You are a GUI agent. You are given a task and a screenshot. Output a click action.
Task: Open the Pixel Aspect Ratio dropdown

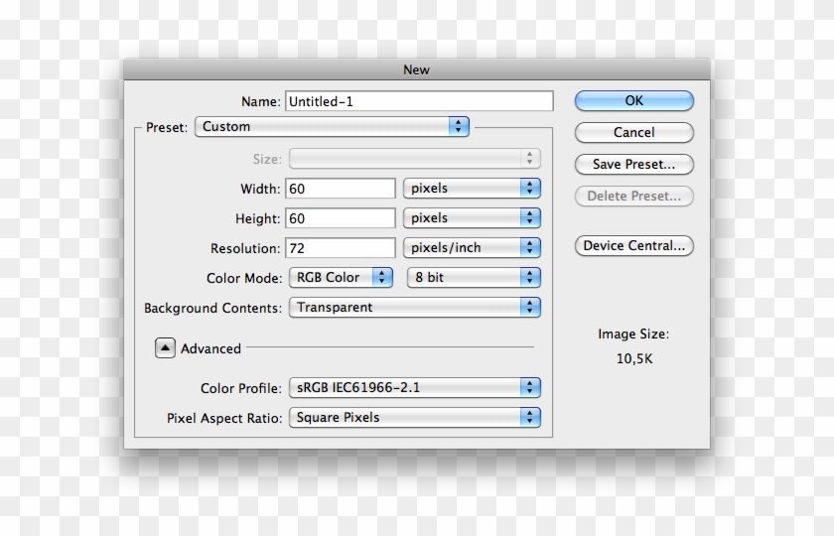pyautogui.click(x=415, y=418)
